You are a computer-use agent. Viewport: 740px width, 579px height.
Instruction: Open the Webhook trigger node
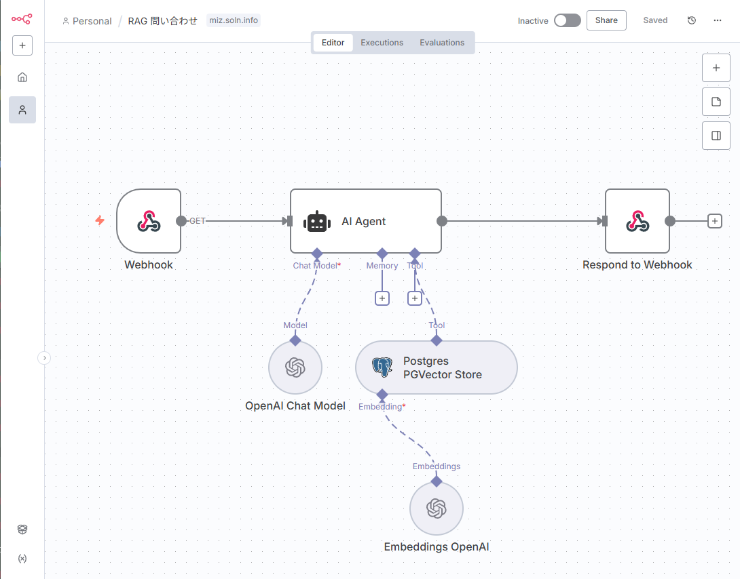tap(149, 221)
